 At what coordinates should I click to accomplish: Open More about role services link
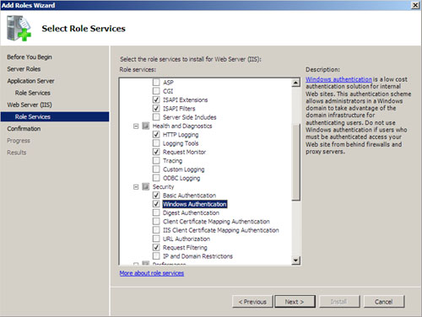click(x=152, y=273)
